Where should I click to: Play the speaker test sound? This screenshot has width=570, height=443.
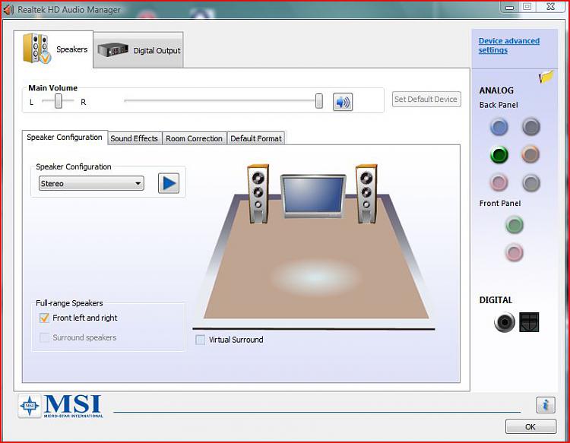pos(169,183)
